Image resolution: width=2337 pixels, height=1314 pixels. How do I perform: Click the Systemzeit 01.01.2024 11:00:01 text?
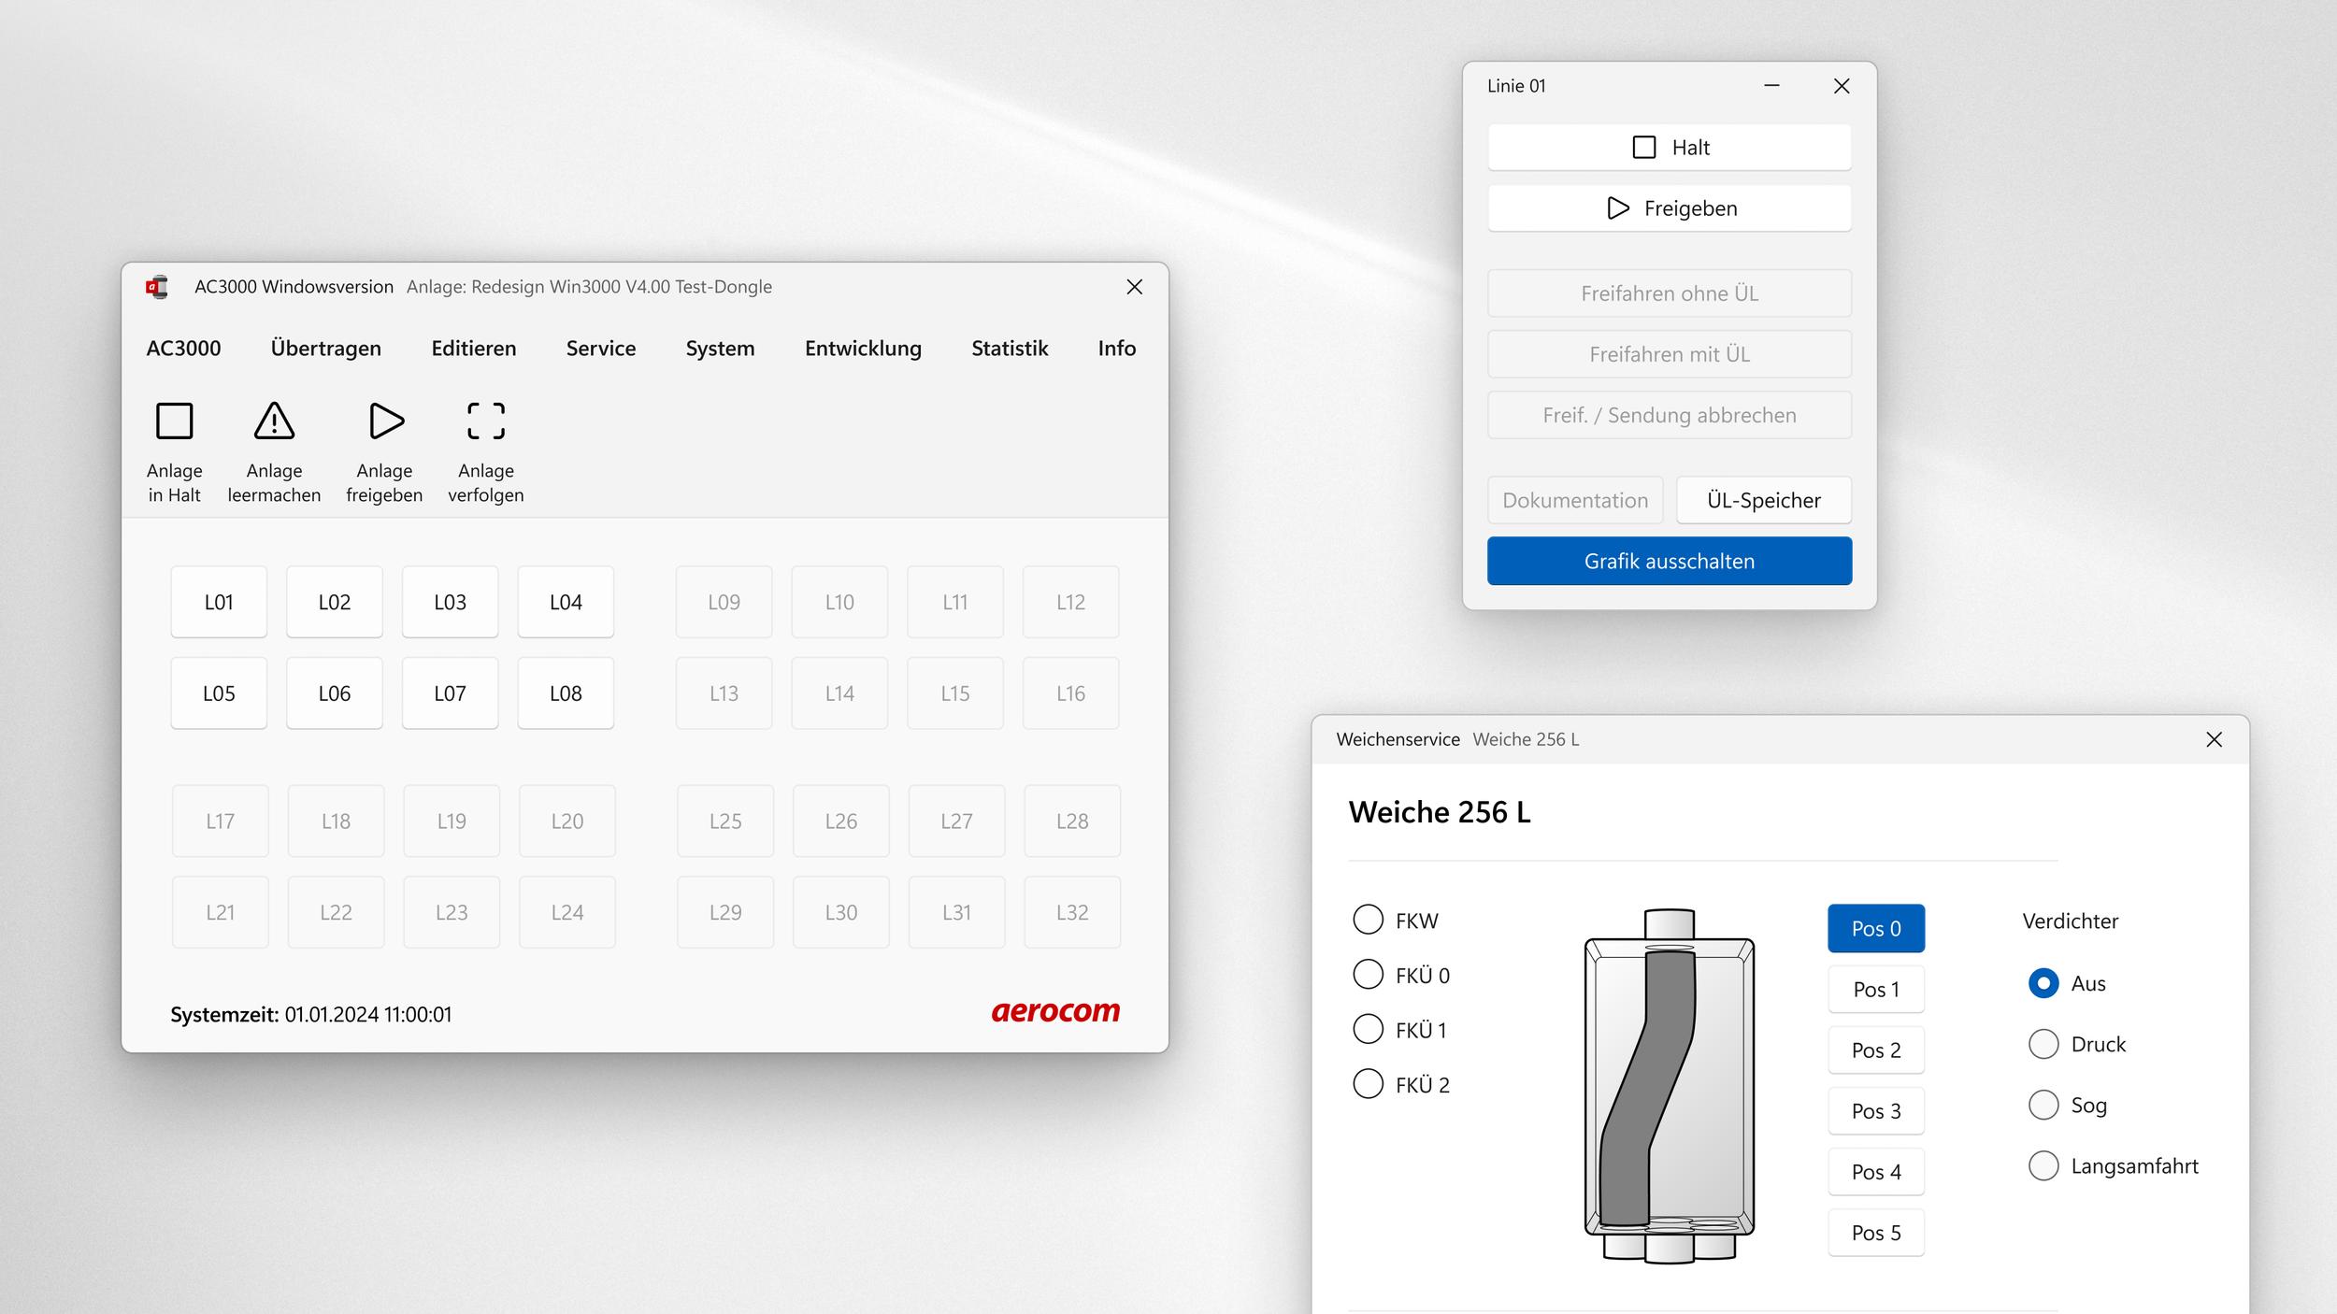coord(310,1014)
